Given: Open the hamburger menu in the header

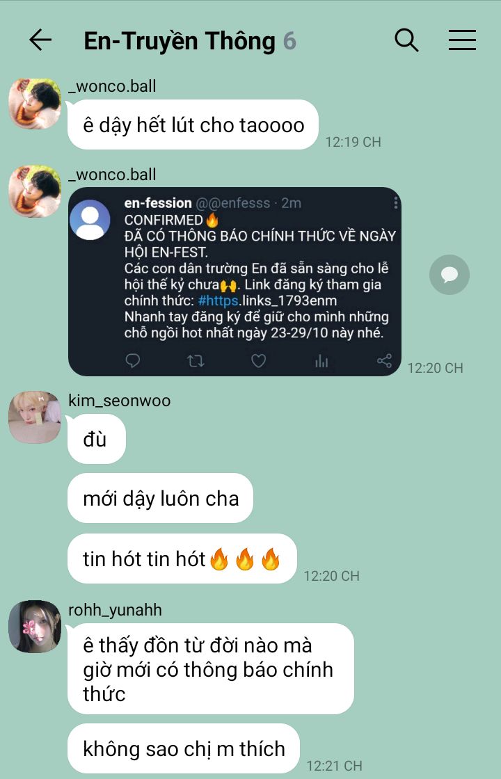Looking at the screenshot, I should click(462, 40).
